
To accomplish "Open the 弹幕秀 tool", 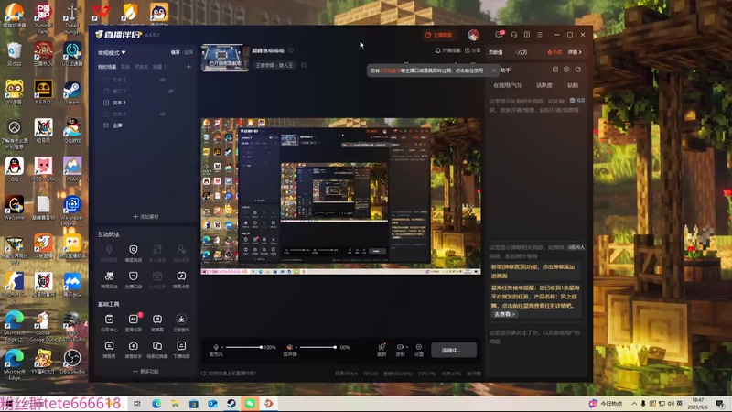I will 109,349.
